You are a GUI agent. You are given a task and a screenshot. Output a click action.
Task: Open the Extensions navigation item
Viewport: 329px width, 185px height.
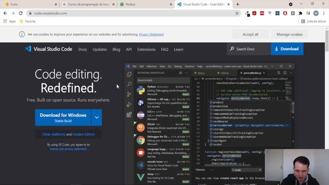tap(147, 49)
